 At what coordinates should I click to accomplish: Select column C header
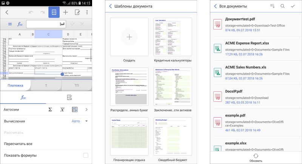(x=48, y=34)
